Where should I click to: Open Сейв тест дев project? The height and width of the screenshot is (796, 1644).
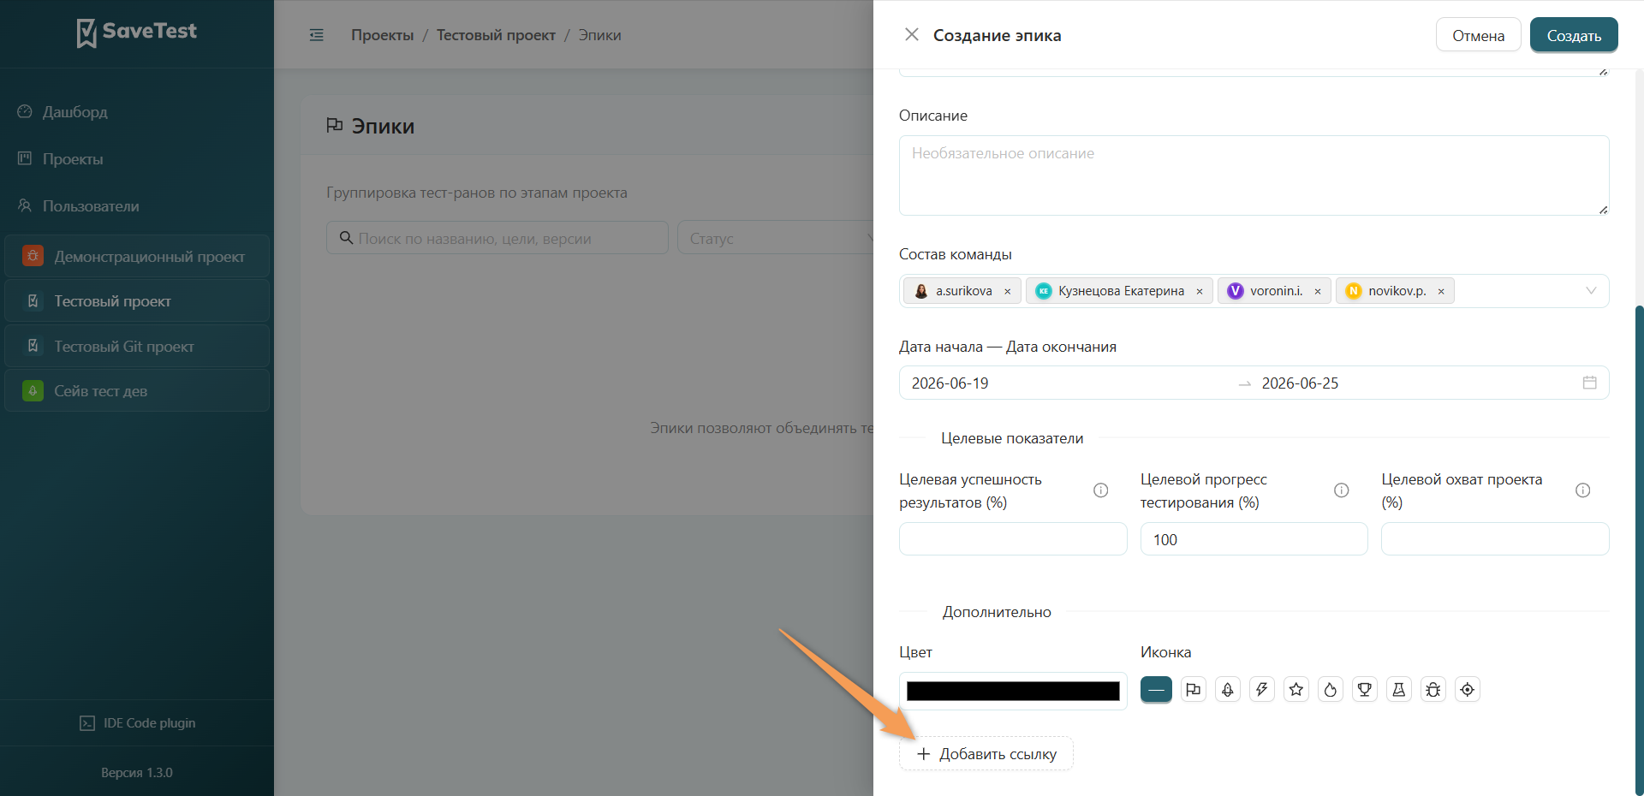(137, 391)
